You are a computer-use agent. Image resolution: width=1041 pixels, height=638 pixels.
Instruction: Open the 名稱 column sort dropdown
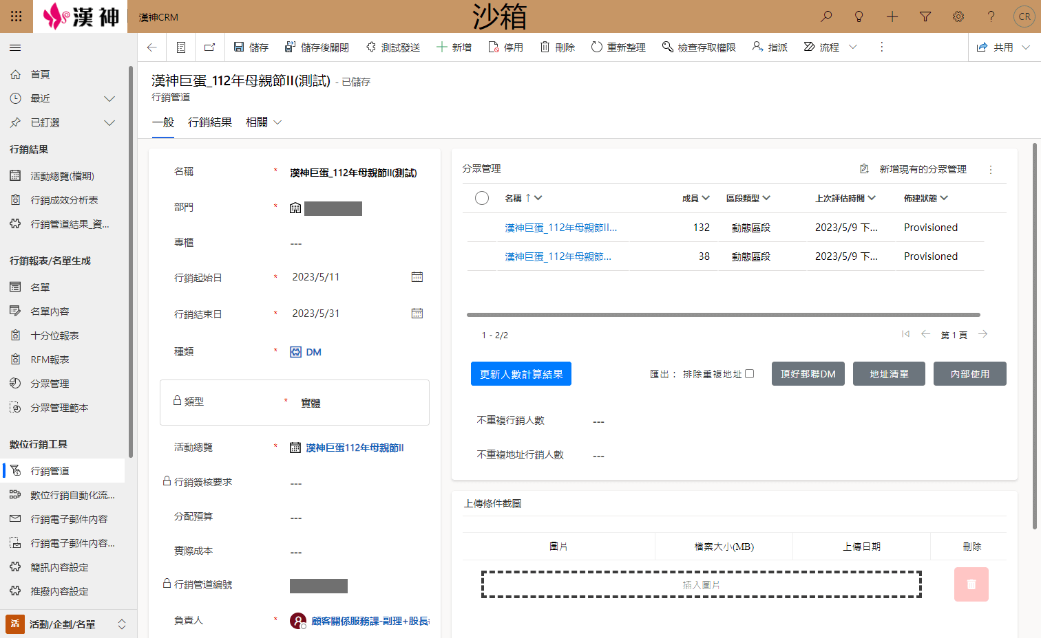pyautogui.click(x=538, y=198)
